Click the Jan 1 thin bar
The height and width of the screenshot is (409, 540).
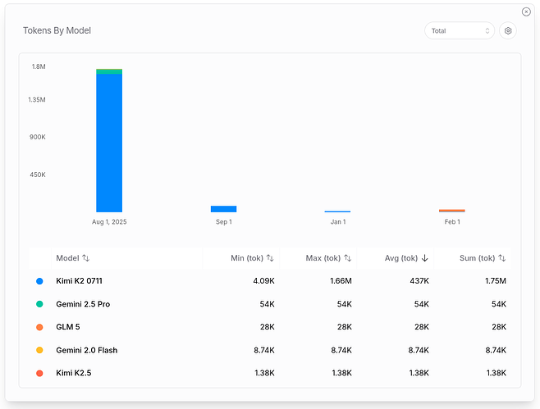click(337, 211)
